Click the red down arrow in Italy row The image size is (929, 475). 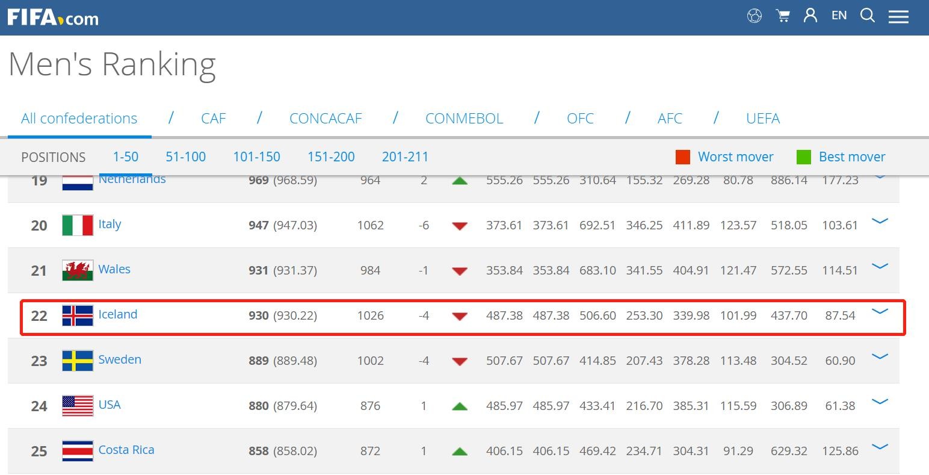click(x=460, y=226)
